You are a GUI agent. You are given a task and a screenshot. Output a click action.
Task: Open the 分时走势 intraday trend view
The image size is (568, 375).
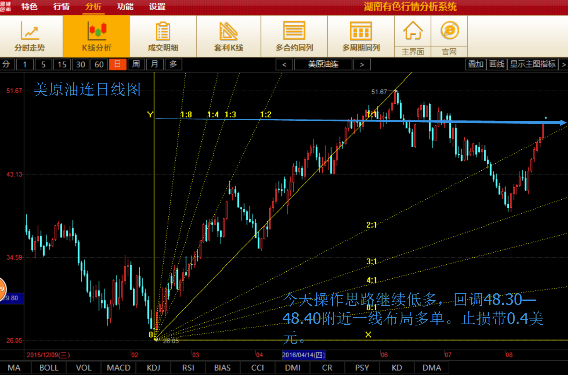coord(30,36)
